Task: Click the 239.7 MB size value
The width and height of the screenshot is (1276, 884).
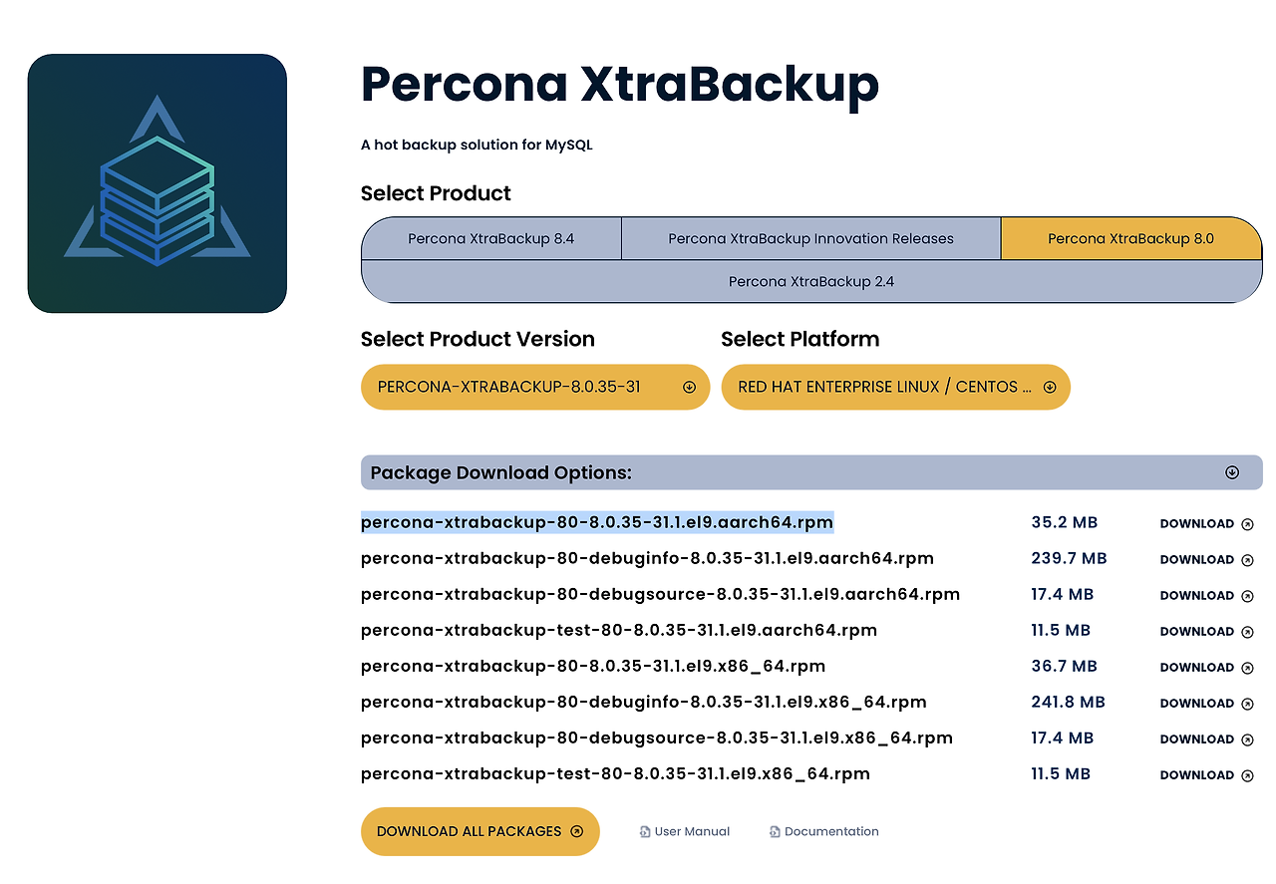Action: (x=1069, y=558)
